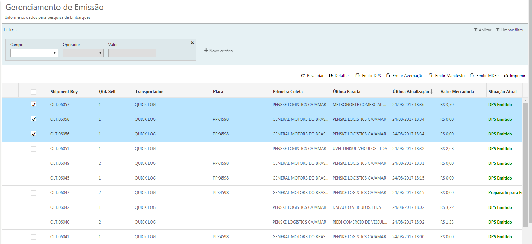Open the Campo dropdown
The height and width of the screenshot is (244, 532).
34,53
